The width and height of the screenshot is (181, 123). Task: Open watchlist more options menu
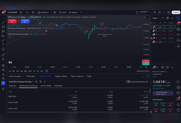pos(172,18)
